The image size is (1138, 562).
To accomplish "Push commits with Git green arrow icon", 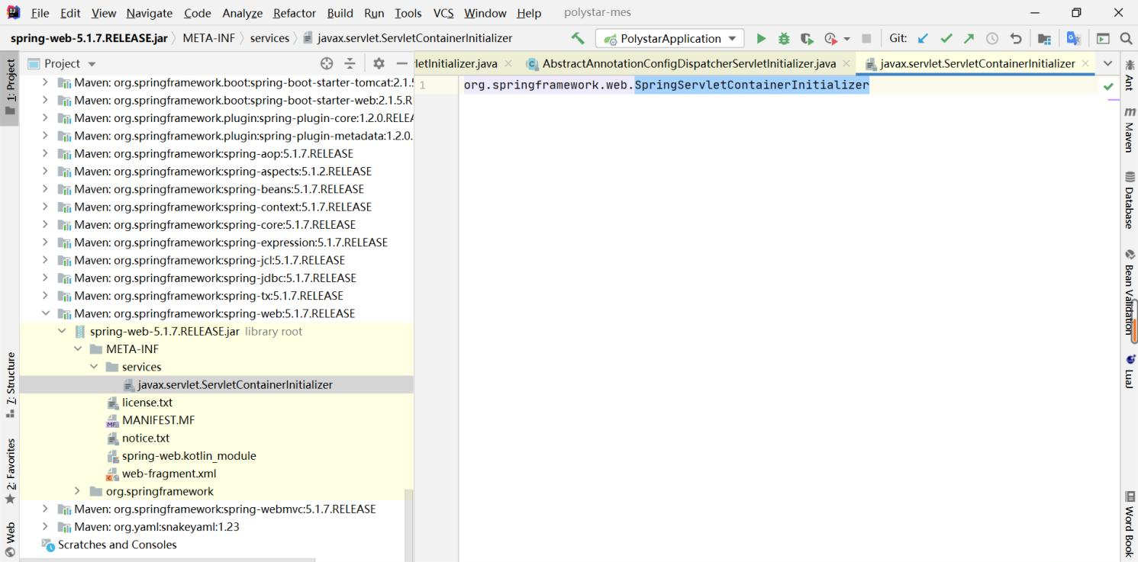I will 969,38.
